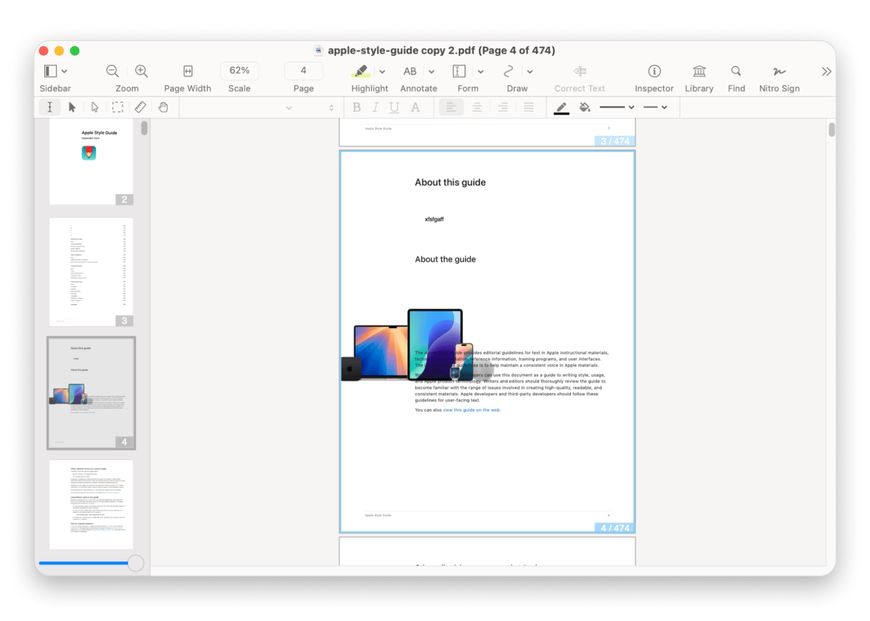Select the Draw tool
This screenshot has height=621, width=870.
508,71
